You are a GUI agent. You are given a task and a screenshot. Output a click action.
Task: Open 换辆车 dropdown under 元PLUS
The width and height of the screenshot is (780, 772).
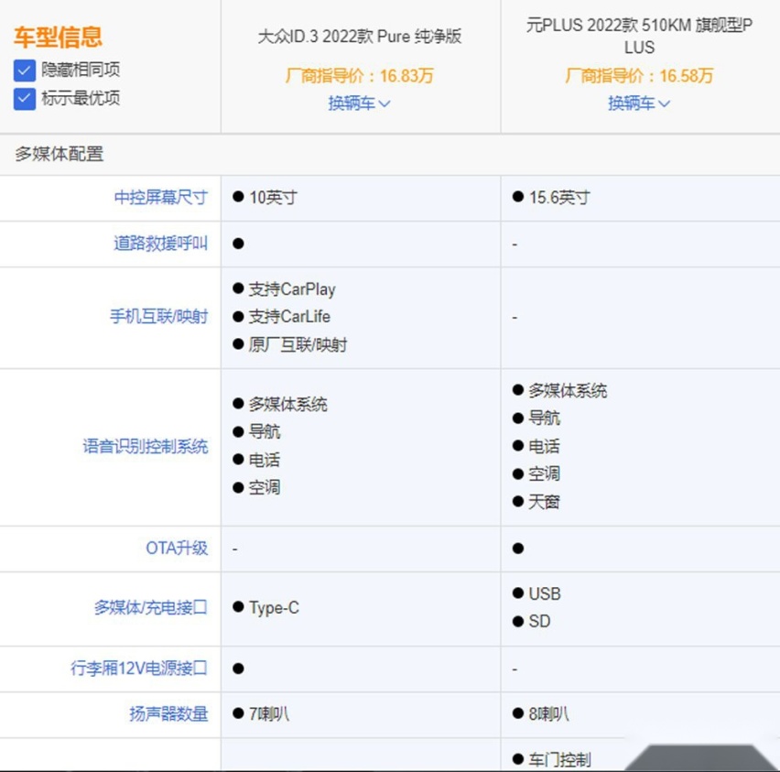(x=639, y=103)
